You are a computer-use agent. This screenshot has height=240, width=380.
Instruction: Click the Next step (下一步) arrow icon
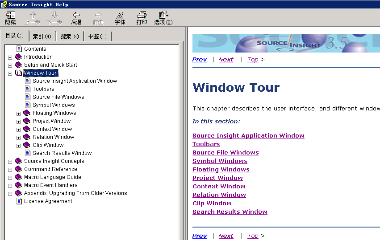(54, 15)
